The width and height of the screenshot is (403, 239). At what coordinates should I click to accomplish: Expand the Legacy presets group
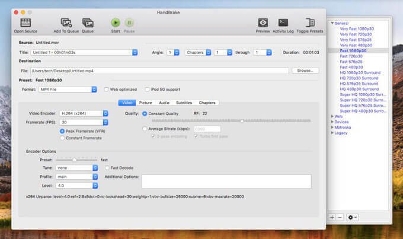click(332, 133)
